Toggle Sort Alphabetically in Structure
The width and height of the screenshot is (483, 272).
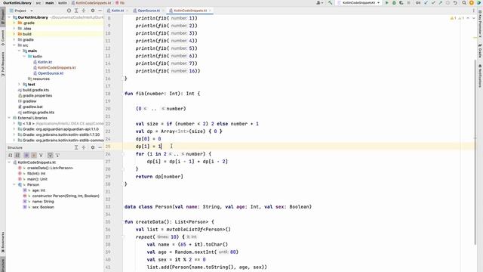pos(17,155)
